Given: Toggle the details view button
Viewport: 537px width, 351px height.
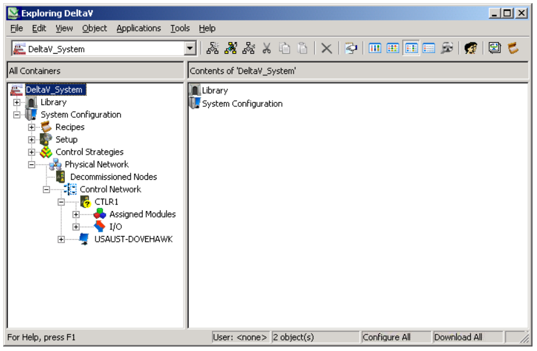Looking at the screenshot, I should (x=429, y=49).
